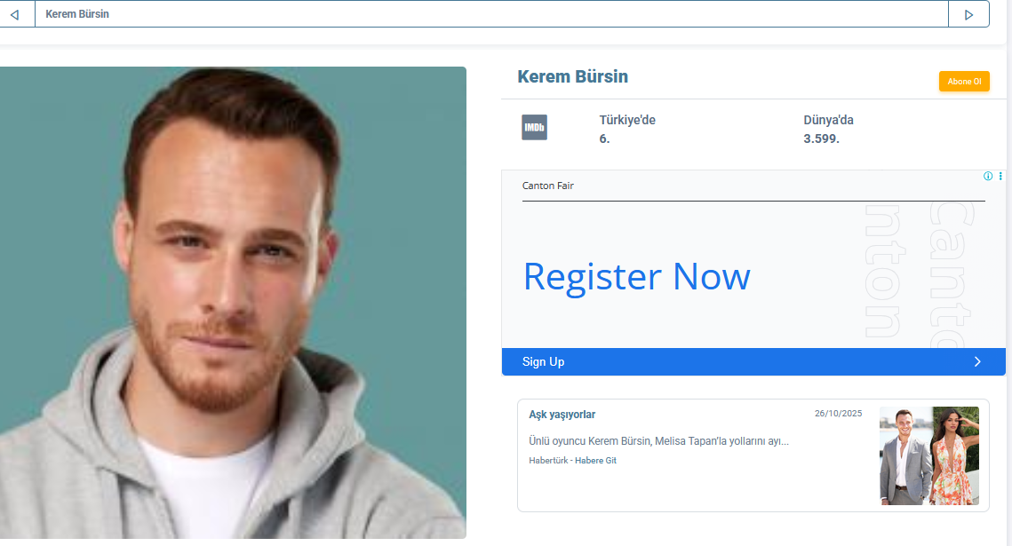Screen dimensions: 1012x546
Task: Click chevron arrow on Sign Up bar
Action: (977, 361)
